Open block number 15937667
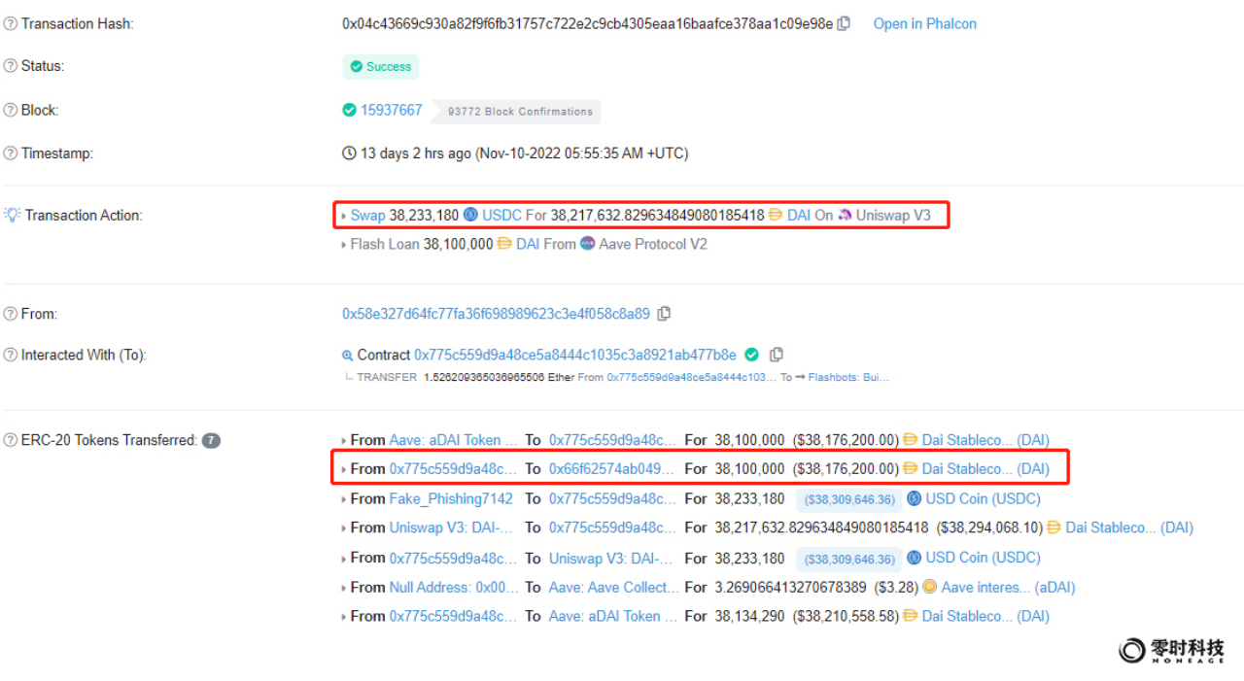This screenshot has height=681, width=1244. click(x=391, y=110)
